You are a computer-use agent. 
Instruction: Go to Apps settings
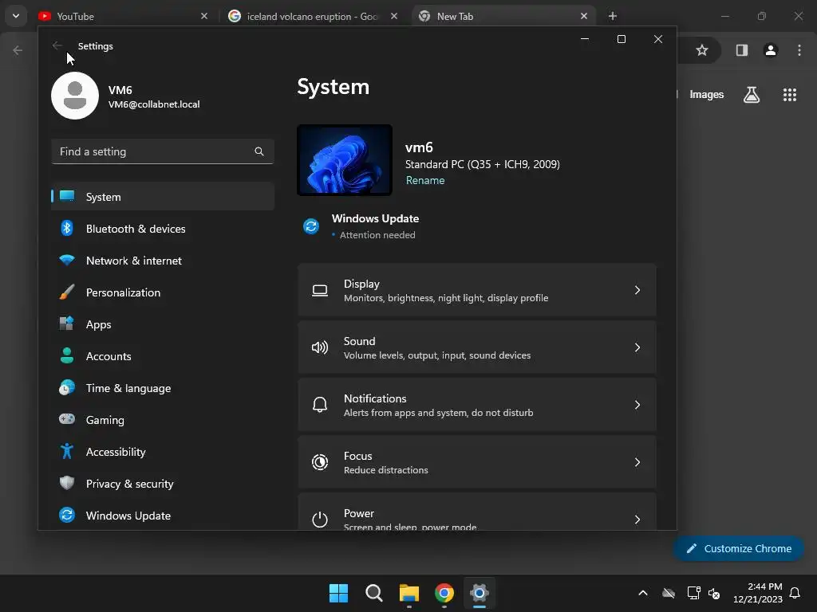pos(163,324)
